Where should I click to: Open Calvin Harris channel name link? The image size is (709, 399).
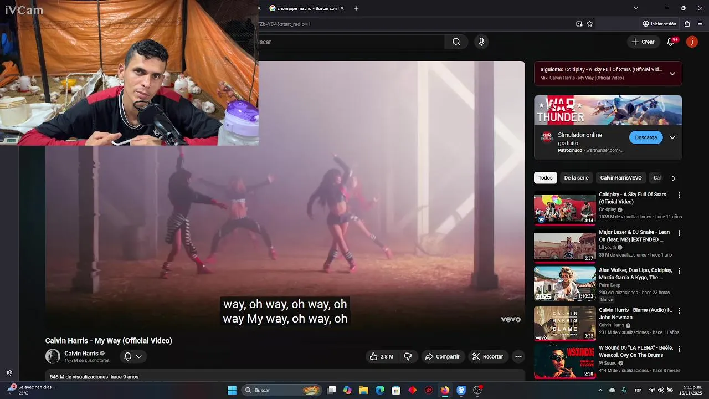(81, 353)
